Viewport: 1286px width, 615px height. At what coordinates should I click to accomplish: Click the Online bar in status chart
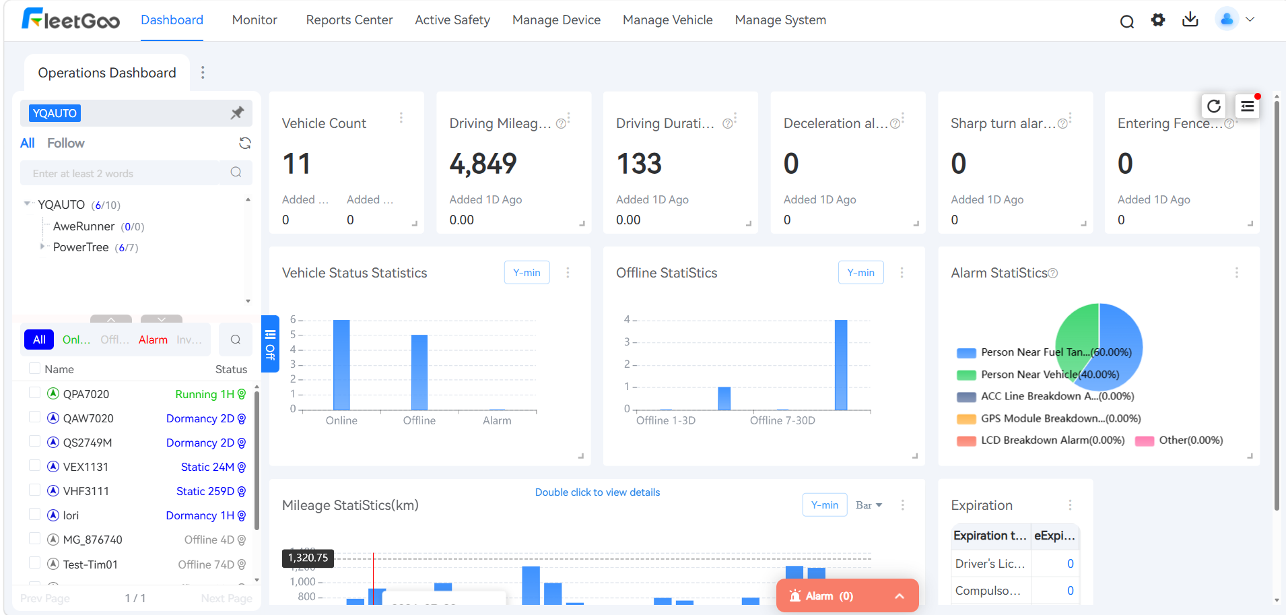(x=341, y=364)
